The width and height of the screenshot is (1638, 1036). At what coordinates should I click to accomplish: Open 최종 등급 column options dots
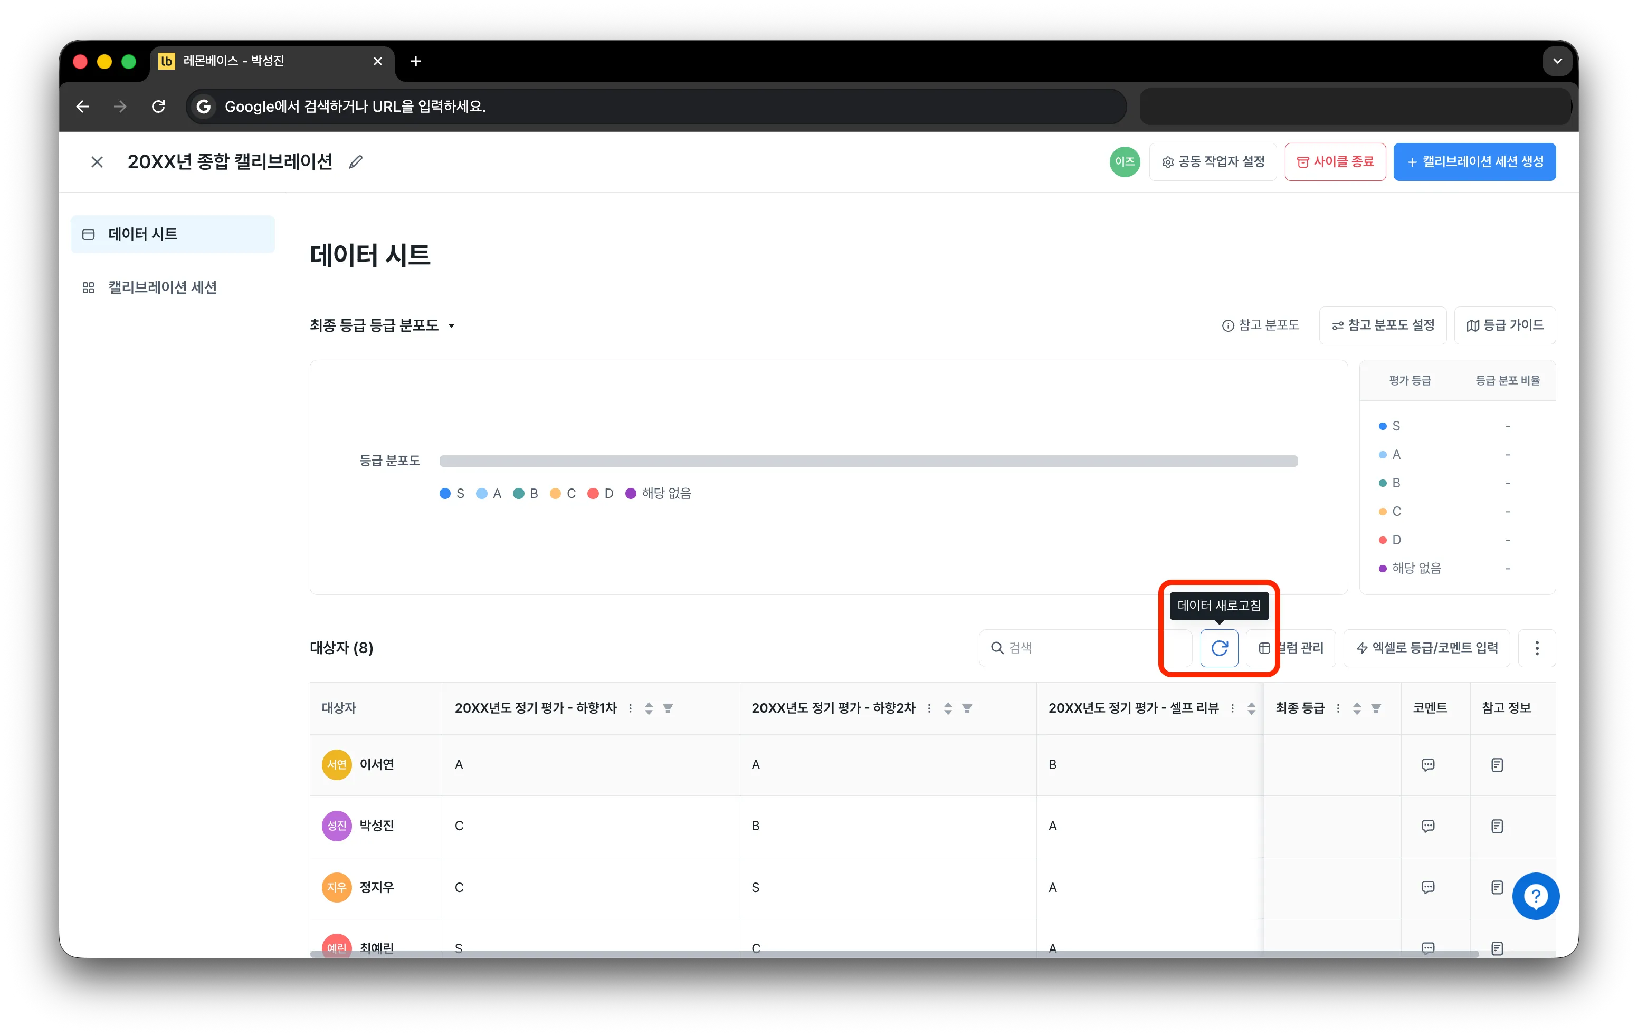pos(1338,708)
